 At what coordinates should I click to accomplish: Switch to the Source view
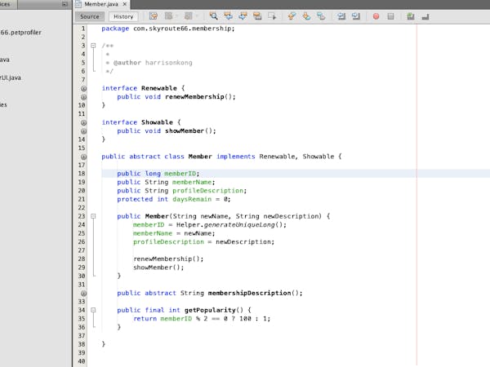click(x=89, y=16)
